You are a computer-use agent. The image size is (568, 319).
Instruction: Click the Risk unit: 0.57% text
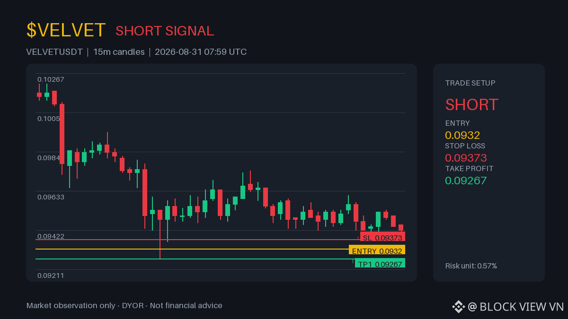click(x=471, y=266)
